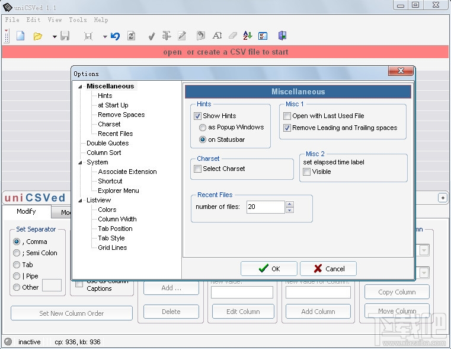
Task: Create a new CSV file via toolbar
Action: (x=20, y=36)
